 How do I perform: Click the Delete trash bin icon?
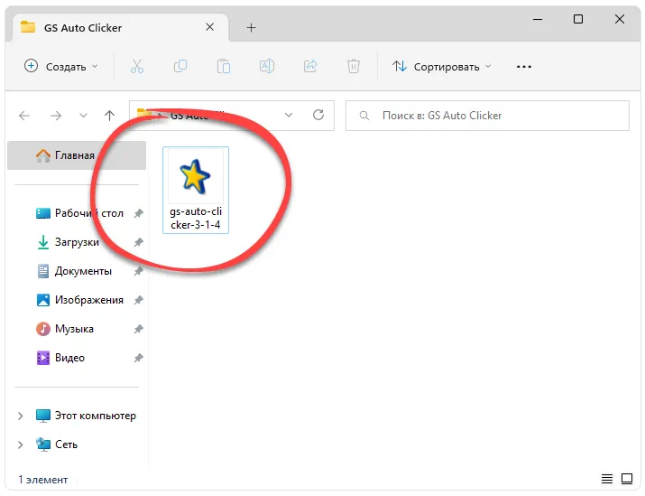(x=354, y=66)
